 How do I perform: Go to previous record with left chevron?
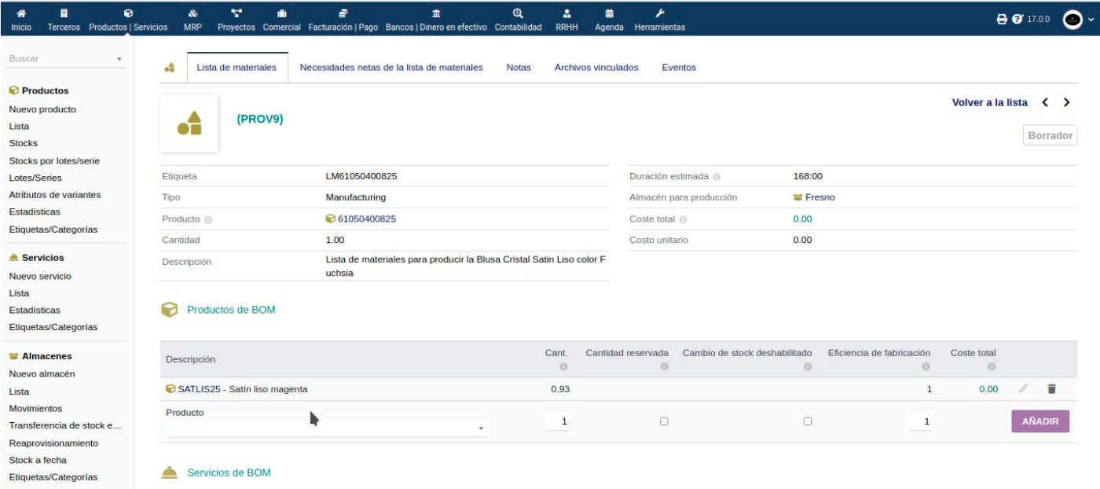(1045, 102)
